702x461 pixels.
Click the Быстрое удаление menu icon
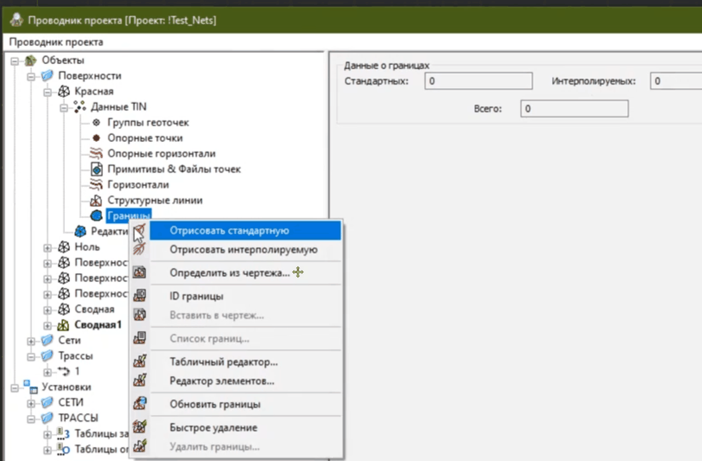(x=140, y=427)
